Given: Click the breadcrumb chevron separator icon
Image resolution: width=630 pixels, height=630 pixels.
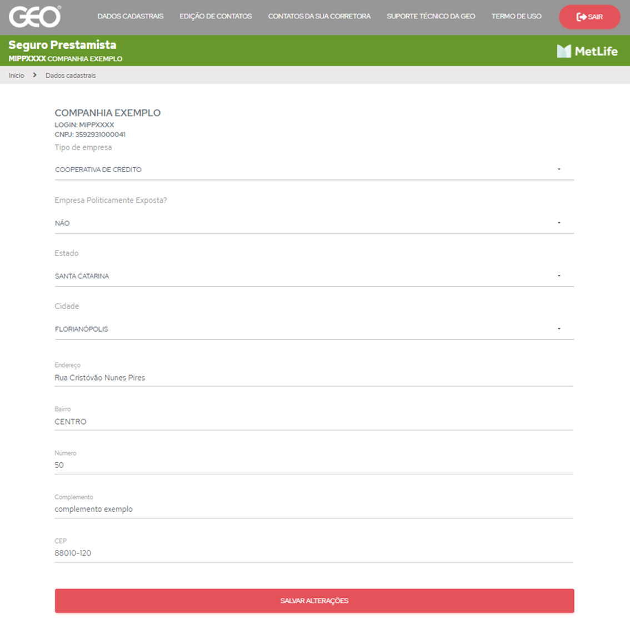Looking at the screenshot, I should (34, 75).
